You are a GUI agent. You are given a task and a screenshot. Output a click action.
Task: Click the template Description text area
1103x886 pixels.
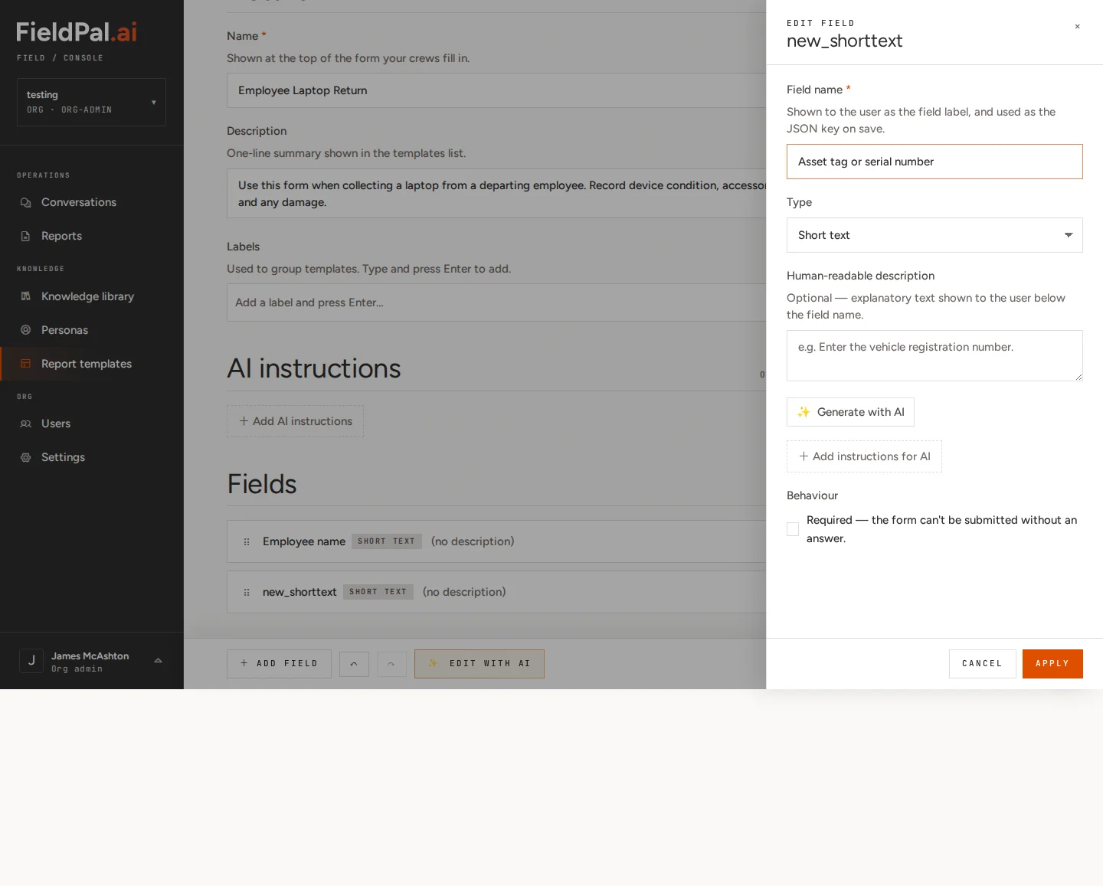496,194
